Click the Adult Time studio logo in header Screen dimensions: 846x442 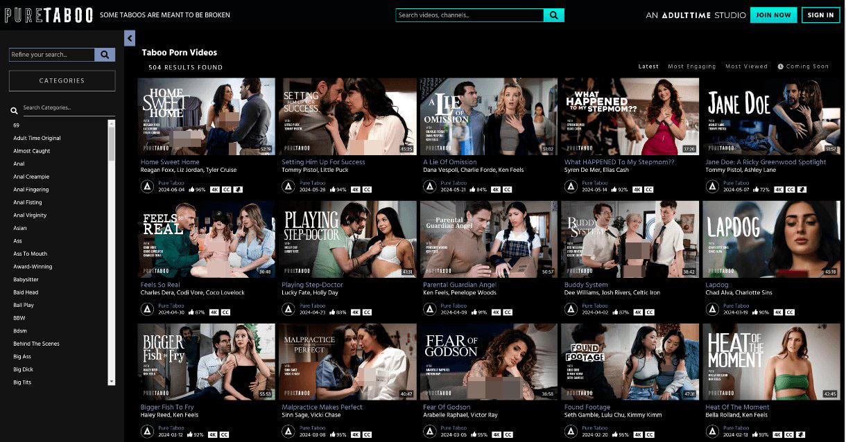pyautogui.click(x=696, y=15)
